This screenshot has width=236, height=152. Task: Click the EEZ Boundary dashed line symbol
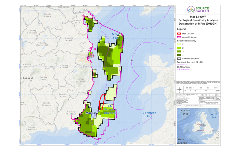pos(183,69)
